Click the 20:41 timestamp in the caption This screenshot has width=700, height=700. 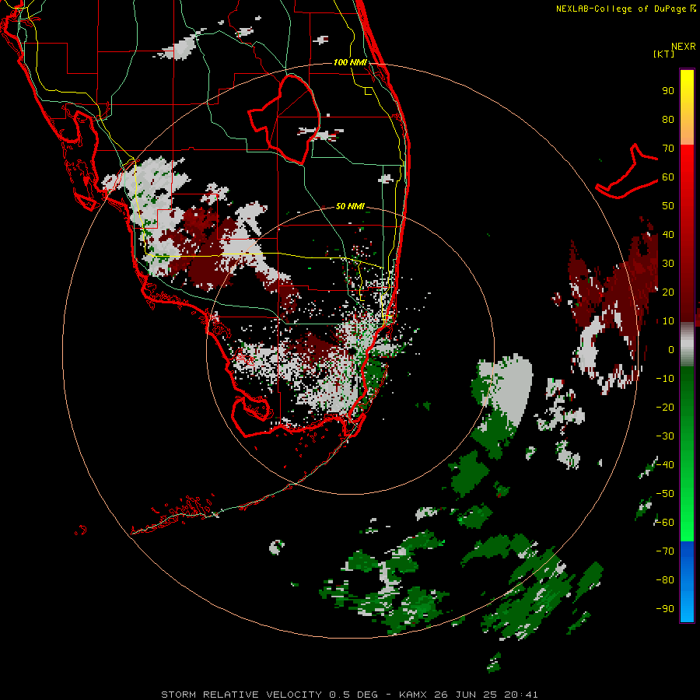click(521, 695)
